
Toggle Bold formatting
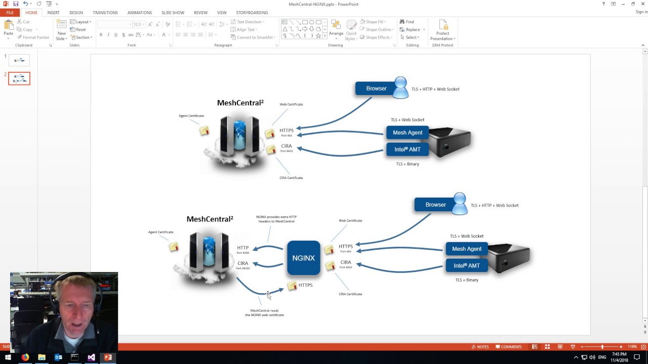(101, 34)
